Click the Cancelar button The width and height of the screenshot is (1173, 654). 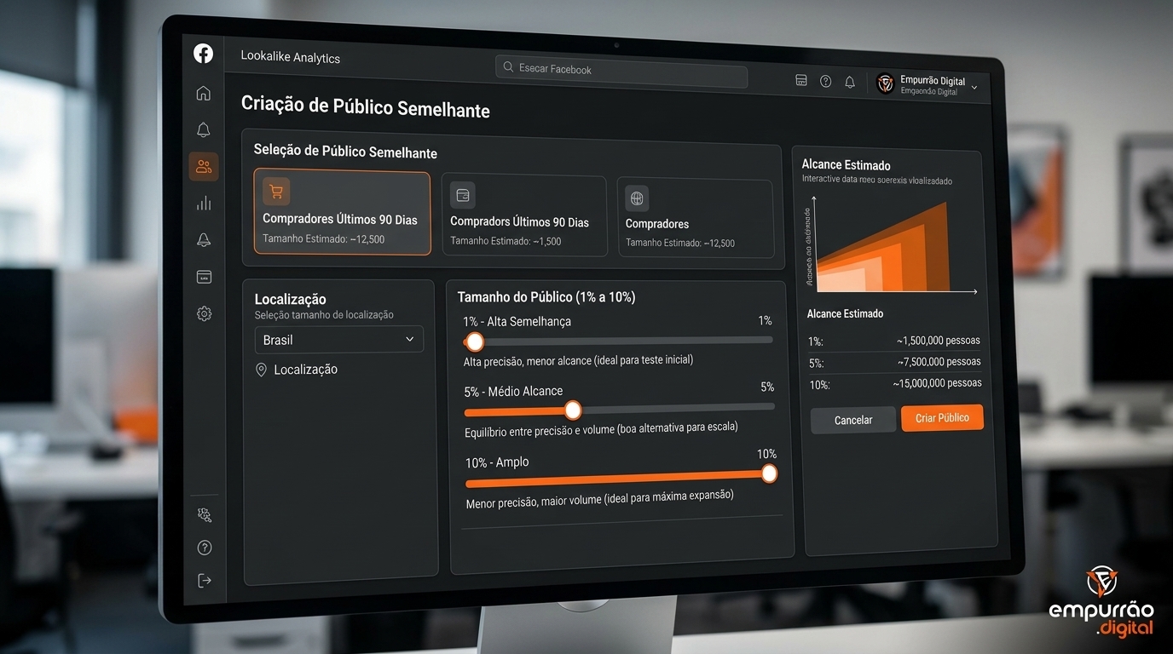pos(853,420)
